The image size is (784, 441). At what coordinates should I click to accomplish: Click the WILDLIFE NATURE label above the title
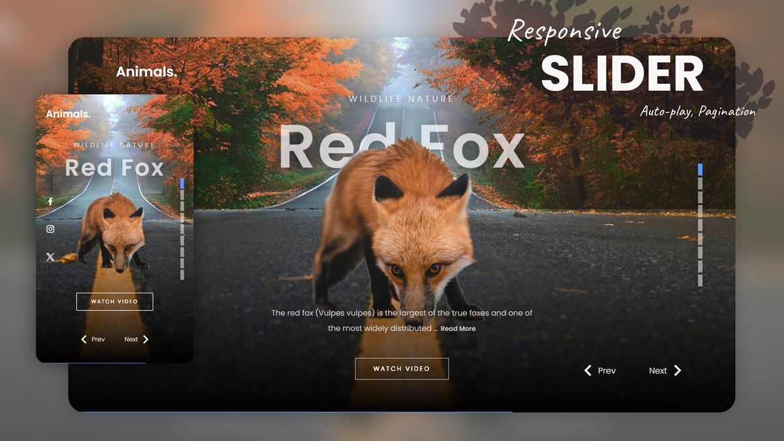[x=401, y=99]
